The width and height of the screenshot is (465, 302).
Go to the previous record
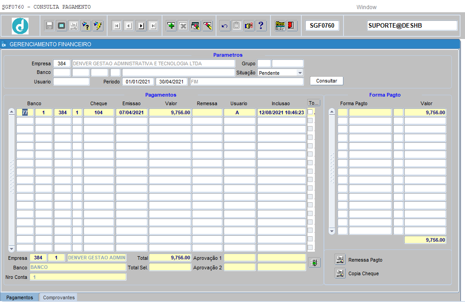click(x=129, y=26)
